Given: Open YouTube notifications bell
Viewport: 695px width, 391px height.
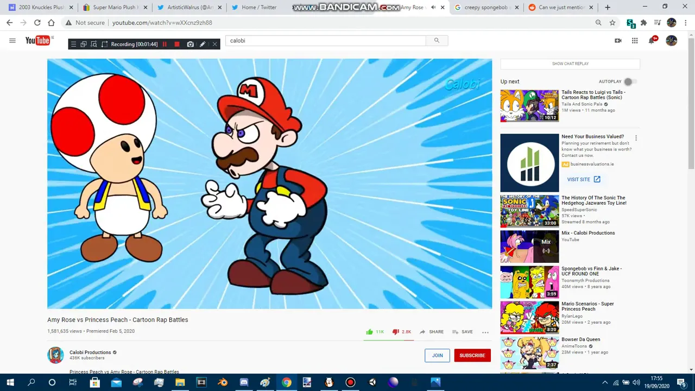Looking at the screenshot, I should pyautogui.click(x=652, y=40).
